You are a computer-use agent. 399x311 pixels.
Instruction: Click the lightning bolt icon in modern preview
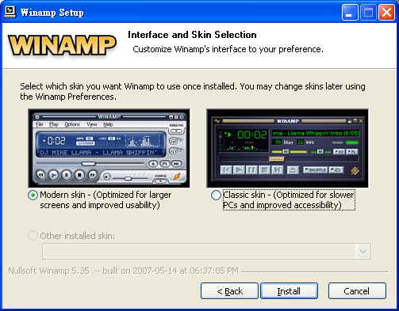tap(177, 176)
